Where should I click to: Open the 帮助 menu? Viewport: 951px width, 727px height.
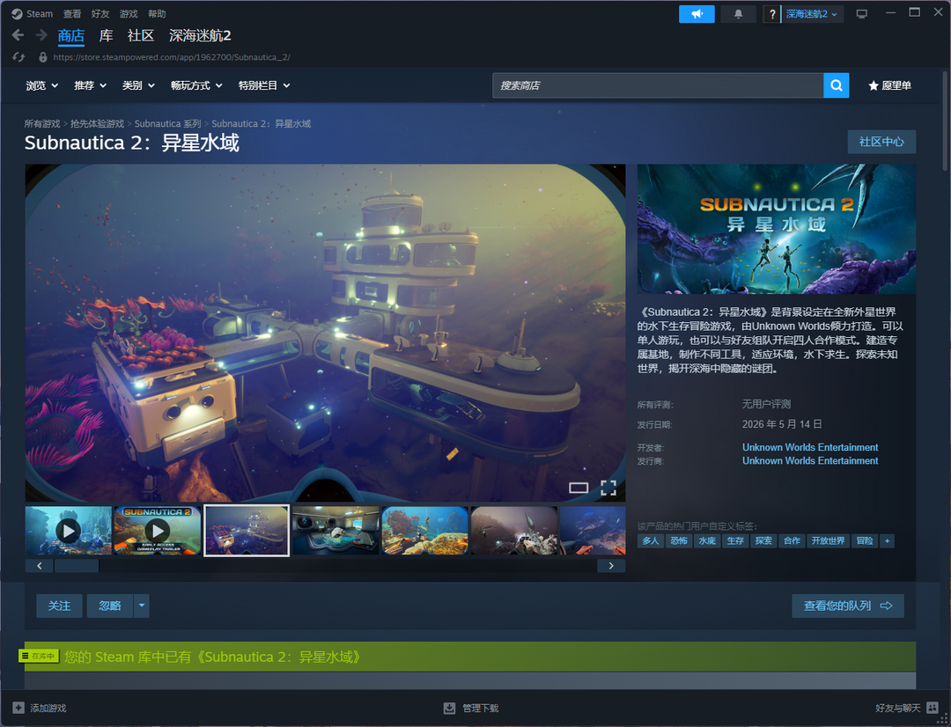click(x=157, y=13)
